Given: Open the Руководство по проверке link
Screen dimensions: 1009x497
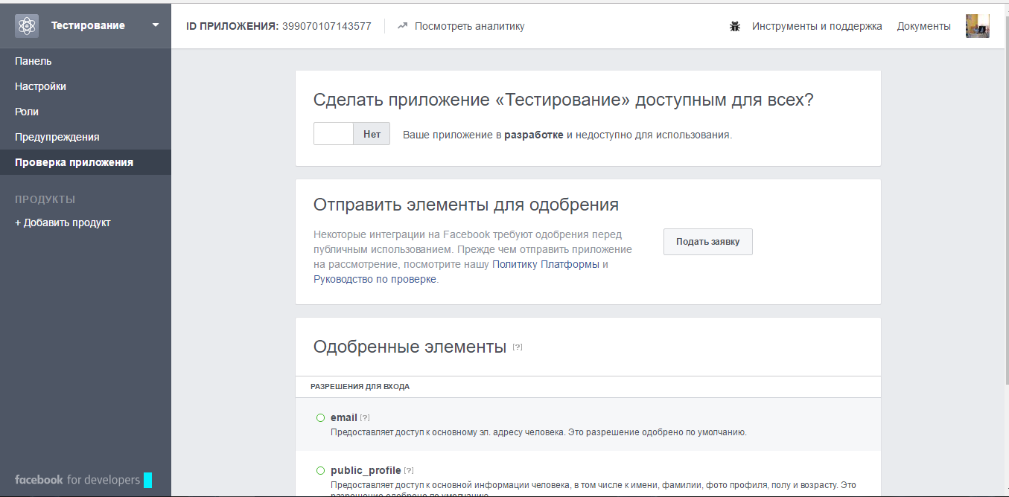Looking at the screenshot, I should (375, 279).
